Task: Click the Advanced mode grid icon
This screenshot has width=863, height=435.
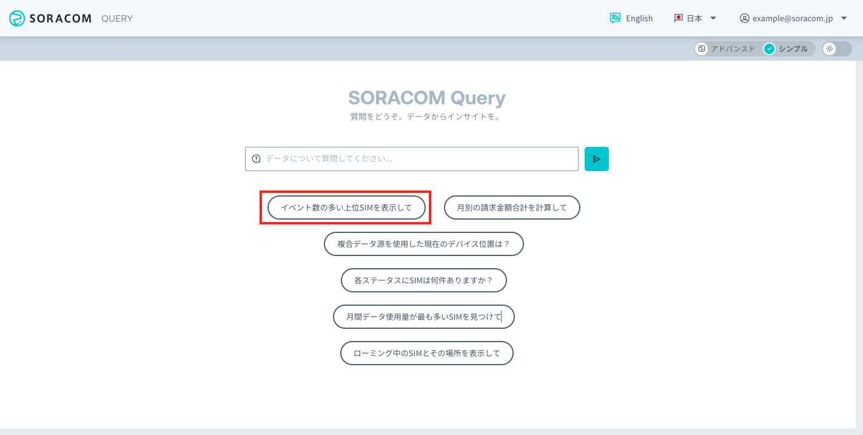Action: pos(702,49)
